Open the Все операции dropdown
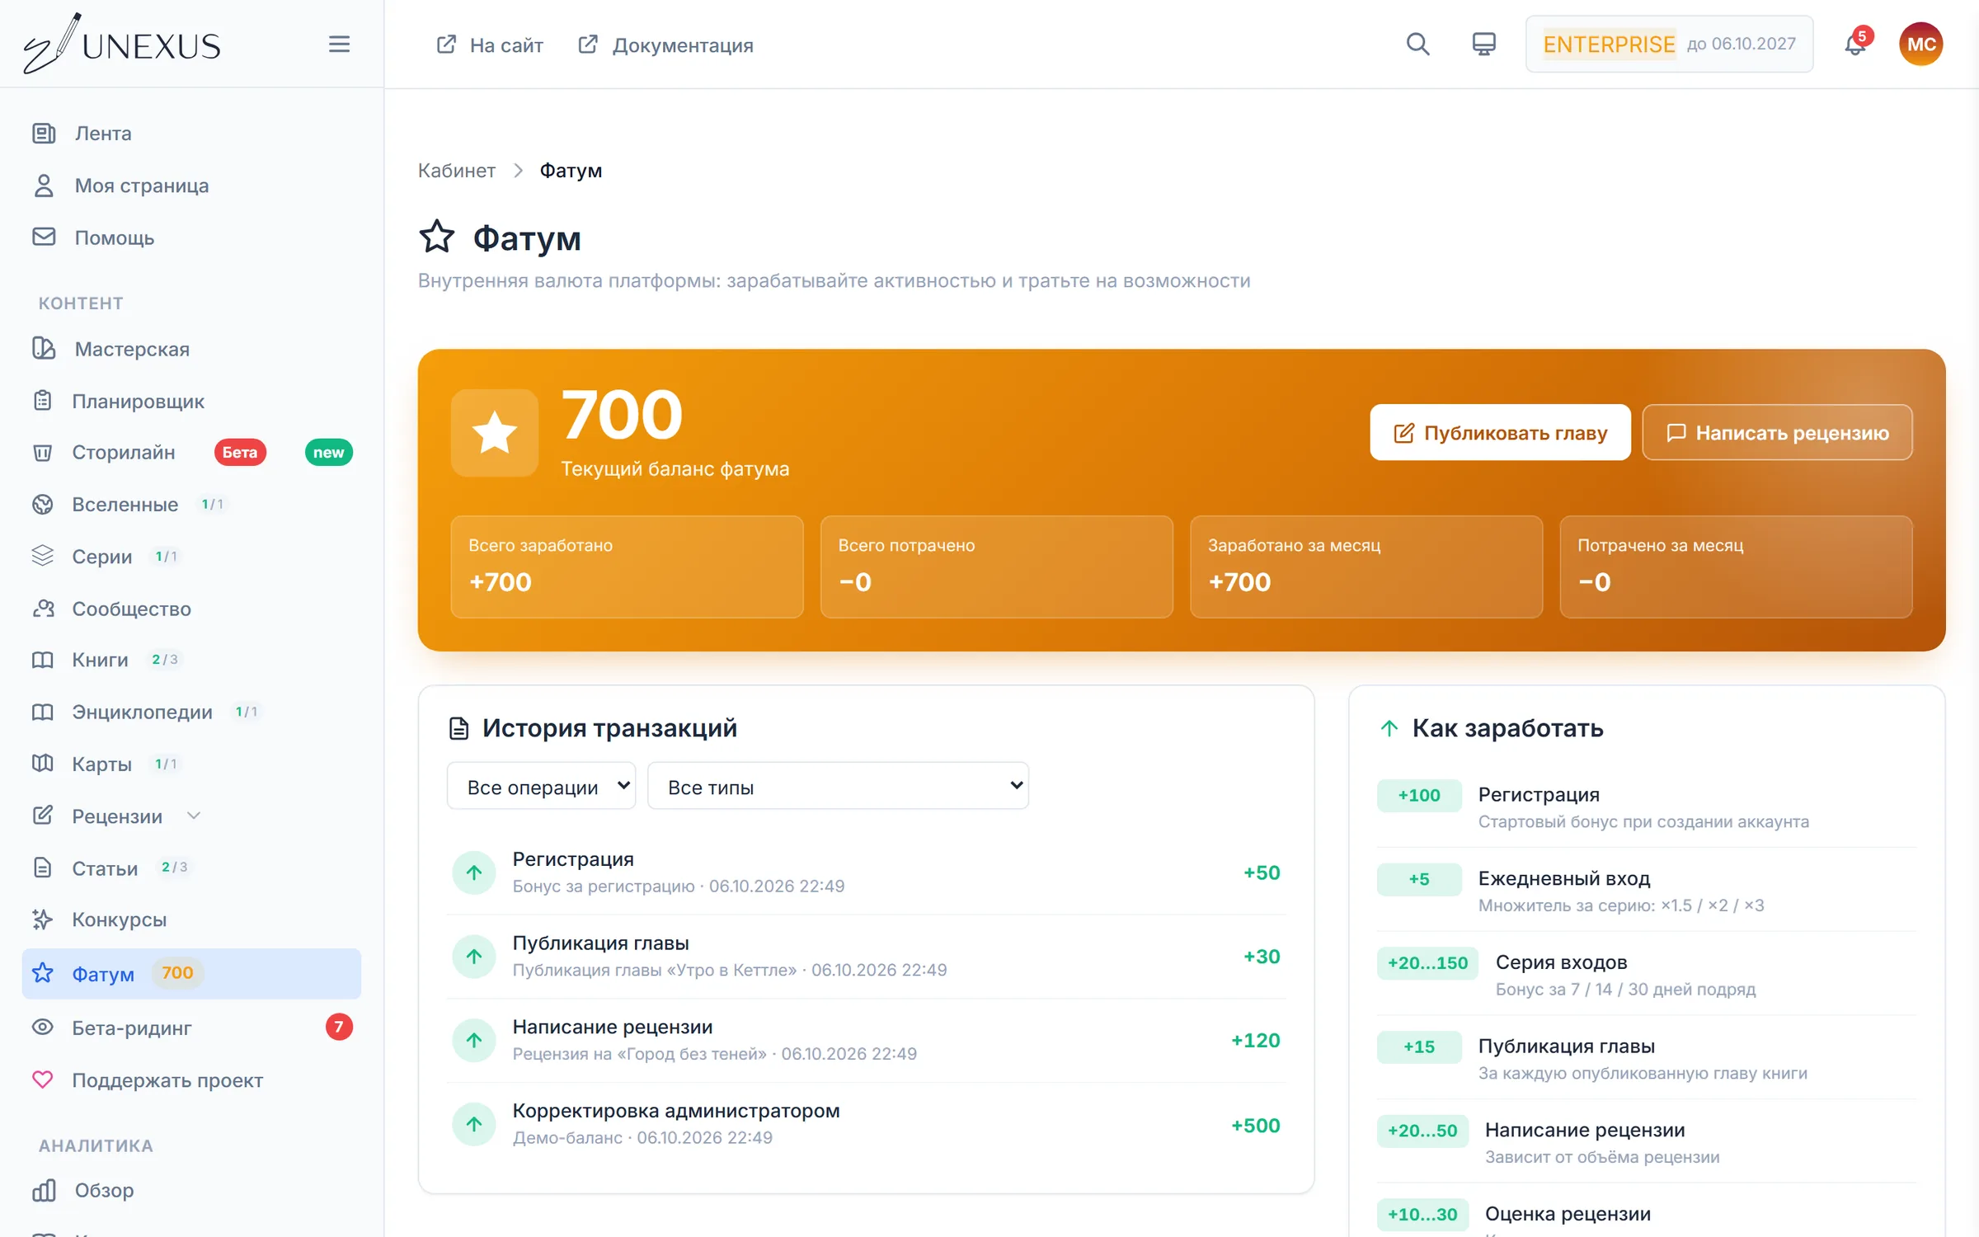The image size is (1979, 1237). (541, 786)
